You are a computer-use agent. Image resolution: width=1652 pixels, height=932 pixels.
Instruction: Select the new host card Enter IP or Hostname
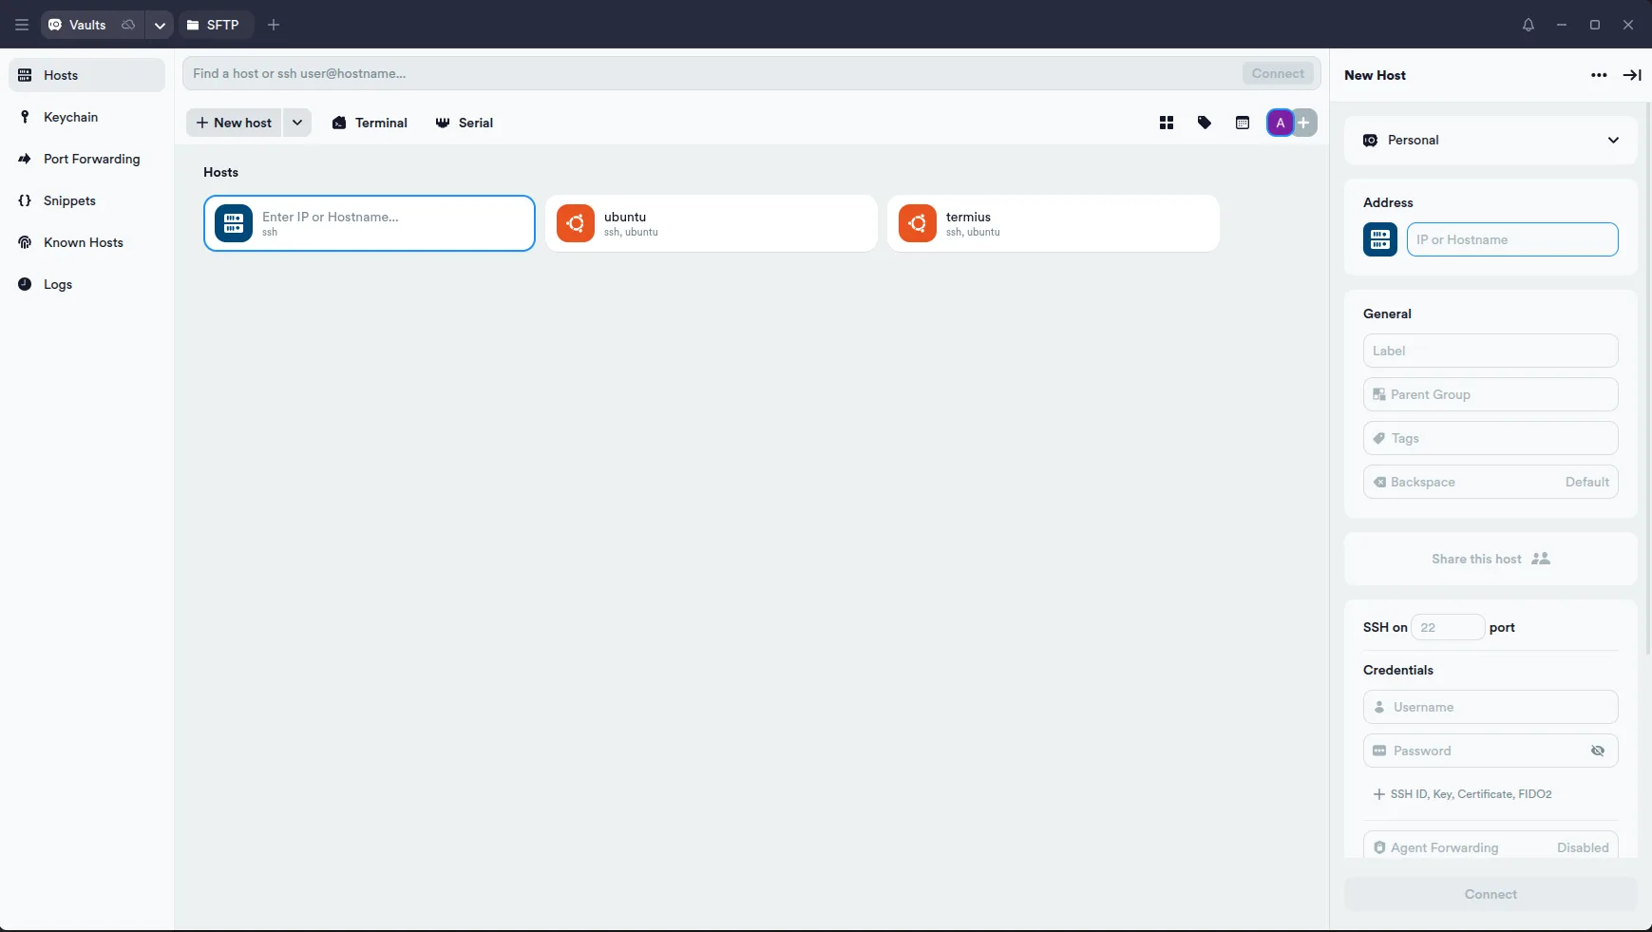370,223
